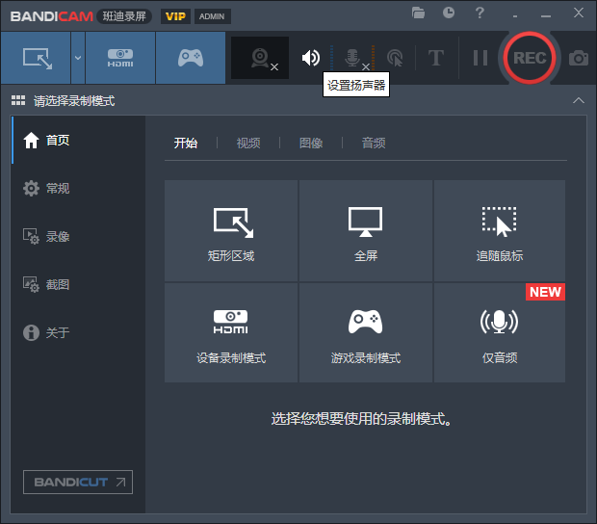Viewport: 597px width, 524px height.
Task: Click the ADMIN badge
Action: [x=212, y=16]
